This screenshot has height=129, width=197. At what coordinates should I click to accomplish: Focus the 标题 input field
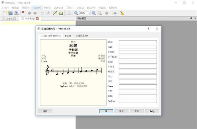138,47
